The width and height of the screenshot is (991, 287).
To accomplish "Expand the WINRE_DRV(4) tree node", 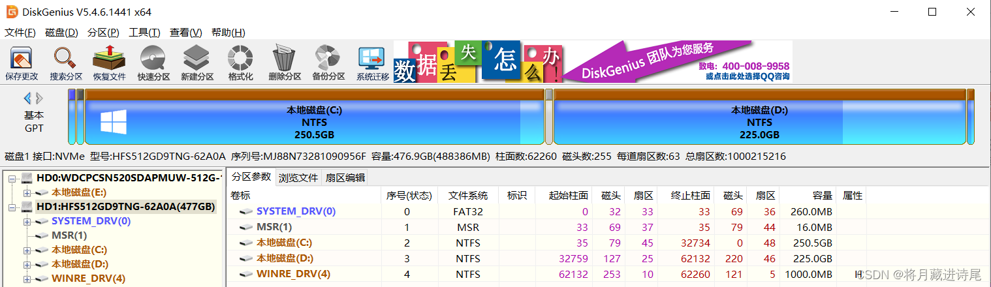I will pyautogui.click(x=26, y=279).
